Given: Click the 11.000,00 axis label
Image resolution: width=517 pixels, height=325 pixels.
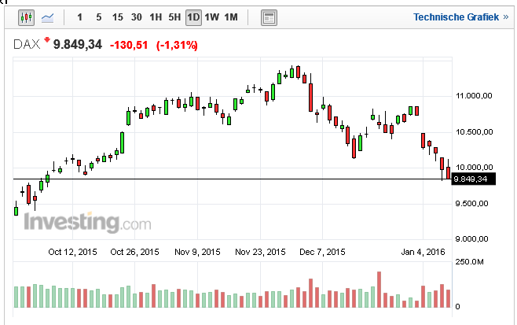Looking at the screenshot, I should click(474, 96).
